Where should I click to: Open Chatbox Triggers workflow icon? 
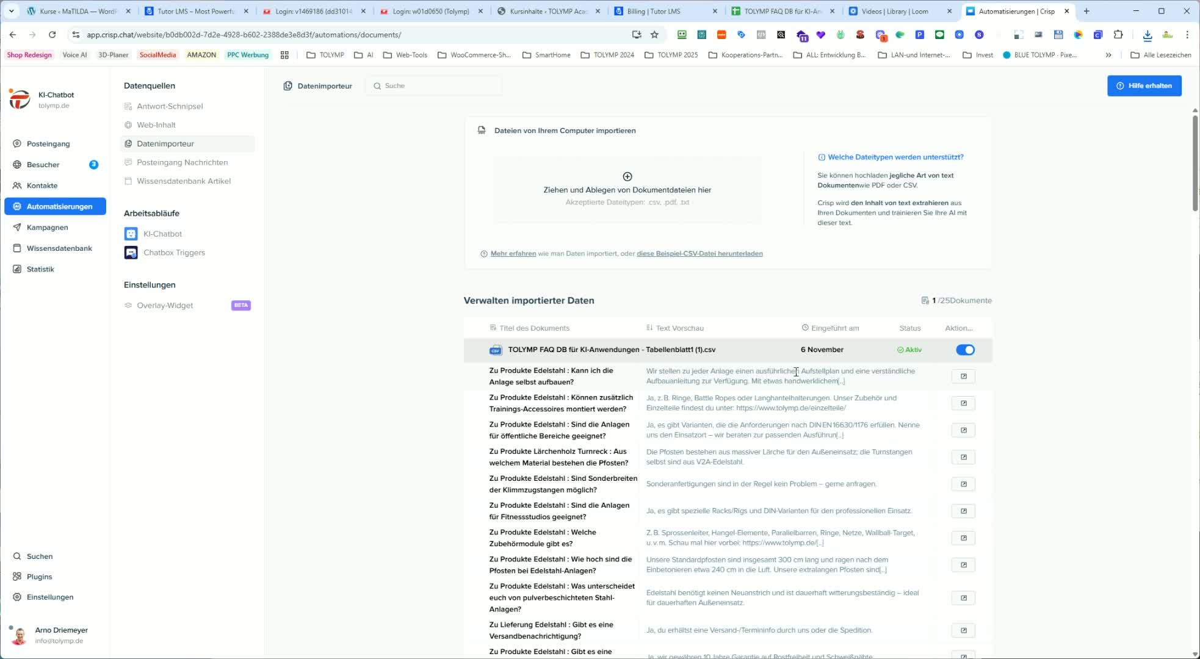131,253
